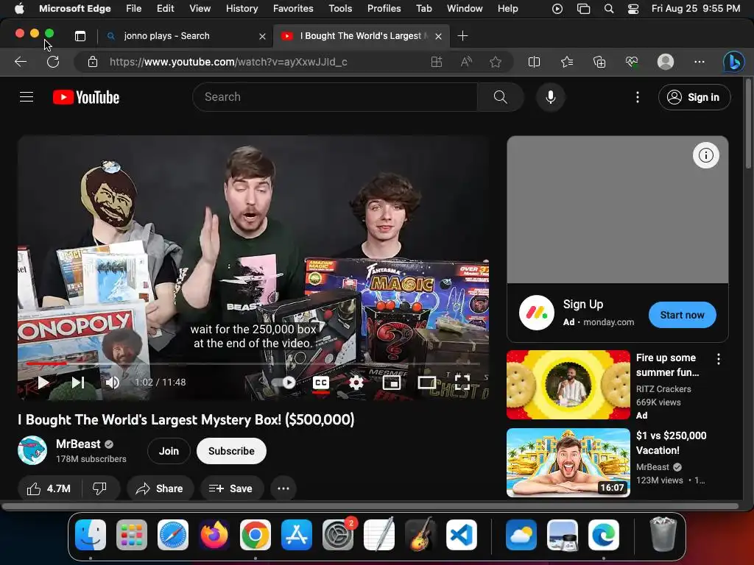Open YouTube settings three-dot menu

coord(638,97)
